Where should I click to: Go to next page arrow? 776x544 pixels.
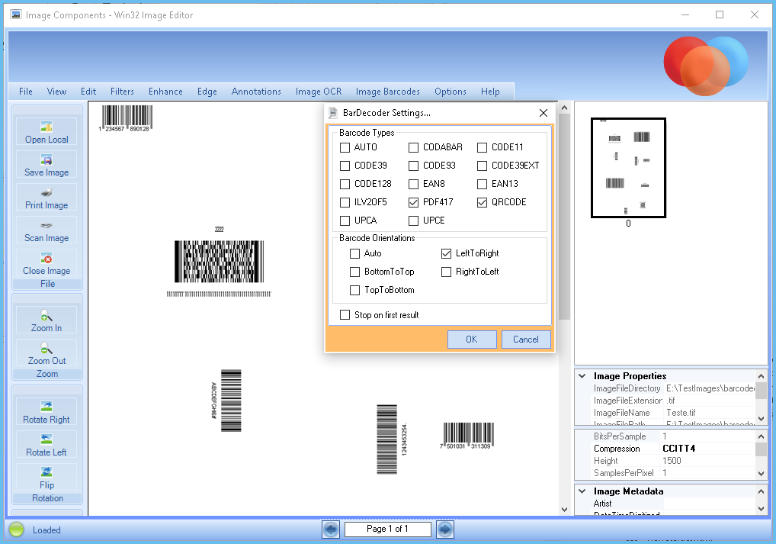[x=445, y=530]
